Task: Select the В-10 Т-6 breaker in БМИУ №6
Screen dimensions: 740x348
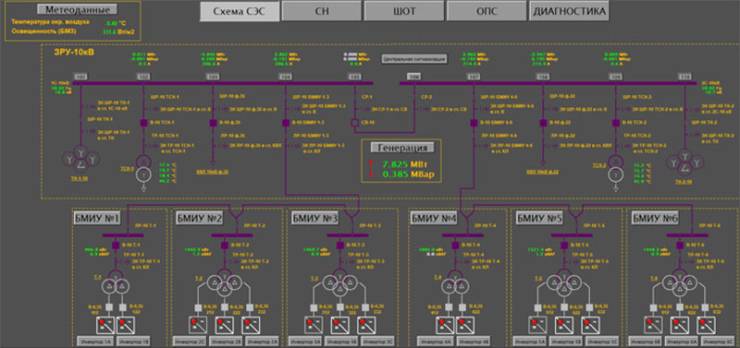Action: click(680, 246)
